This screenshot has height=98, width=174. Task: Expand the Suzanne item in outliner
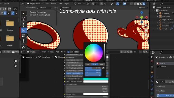click(157, 26)
